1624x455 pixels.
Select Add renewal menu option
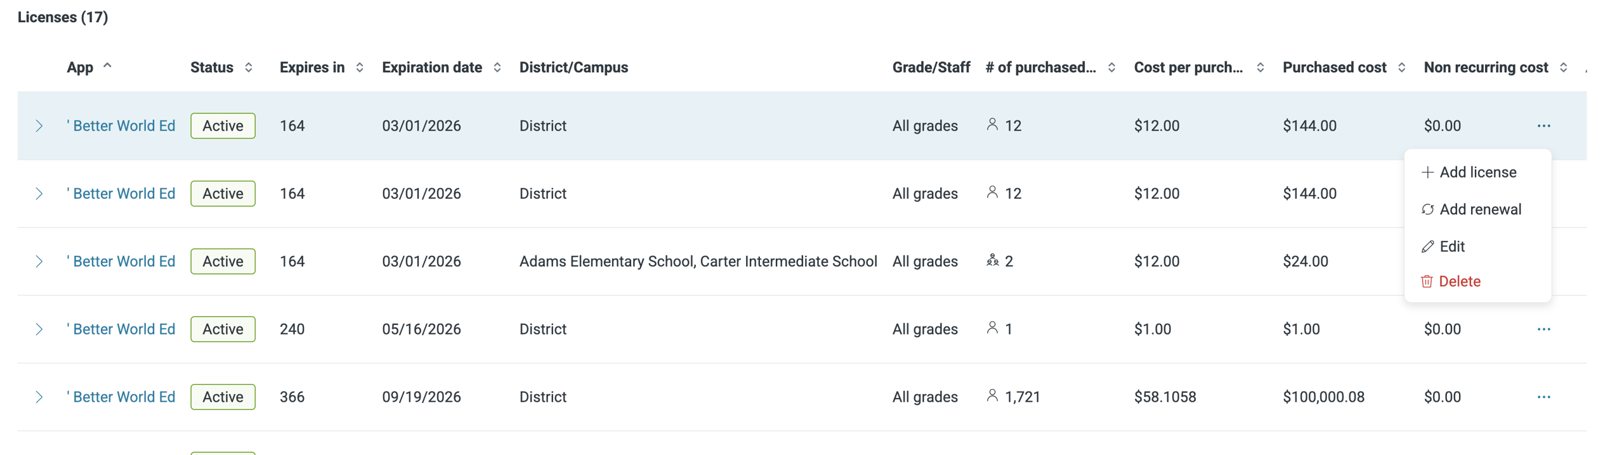1479,209
